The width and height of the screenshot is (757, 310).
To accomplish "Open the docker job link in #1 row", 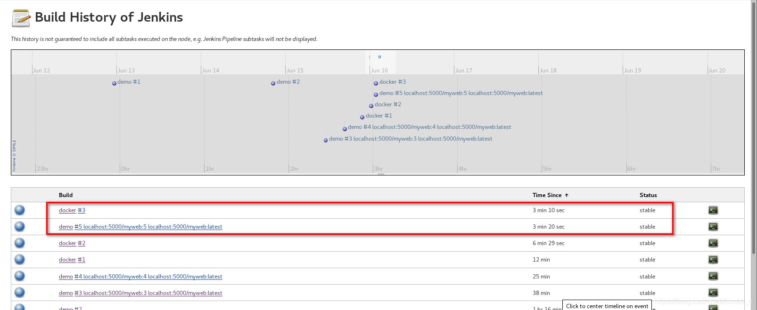I will (x=67, y=260).
